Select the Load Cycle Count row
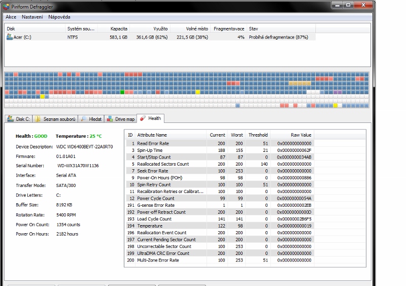The width and height of the screenshot is (406, 286). tap(220, 219)
